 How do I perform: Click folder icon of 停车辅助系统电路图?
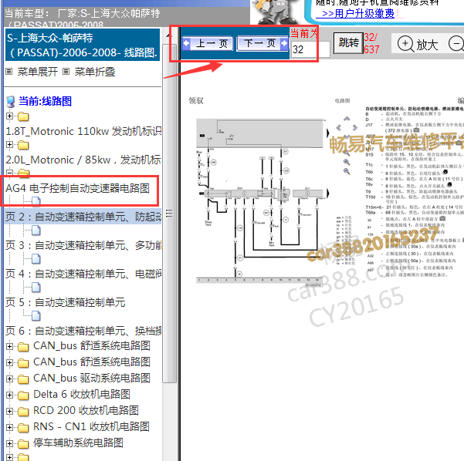[x=23, y=444]
